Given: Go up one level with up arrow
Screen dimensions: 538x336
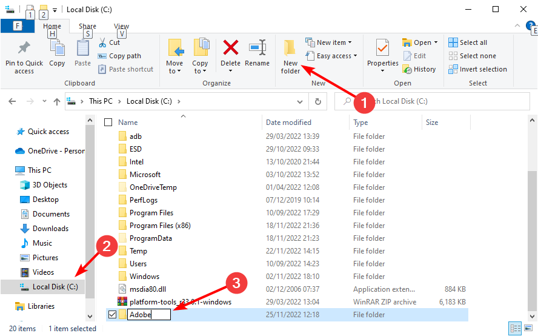Looking at the screenshot, I should [x=57, y=101].
